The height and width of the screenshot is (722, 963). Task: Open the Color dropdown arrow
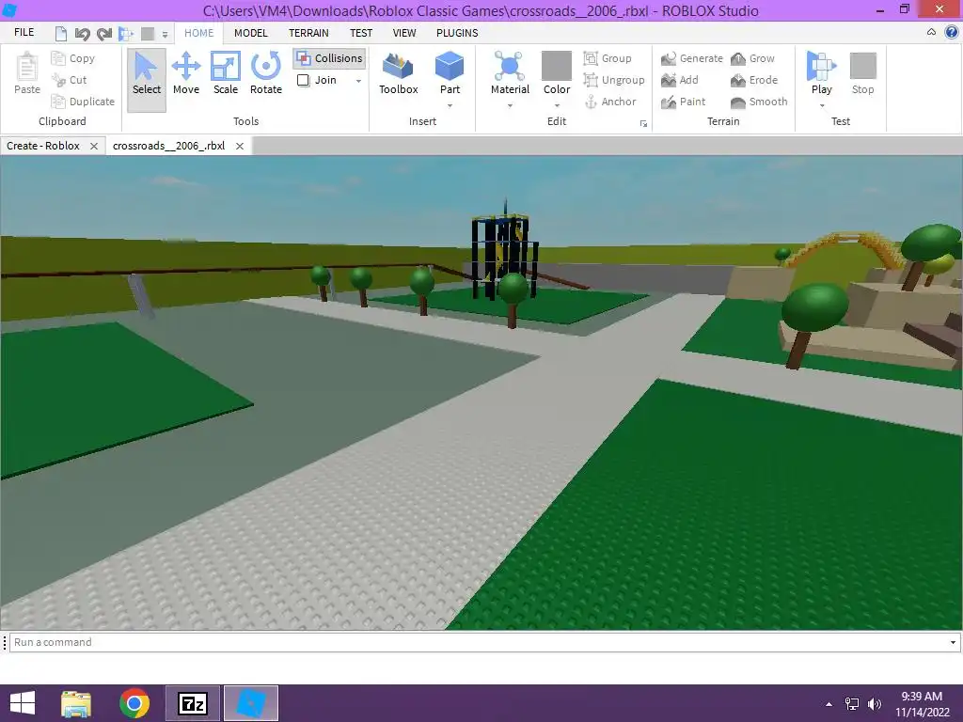tap(557, 105)
